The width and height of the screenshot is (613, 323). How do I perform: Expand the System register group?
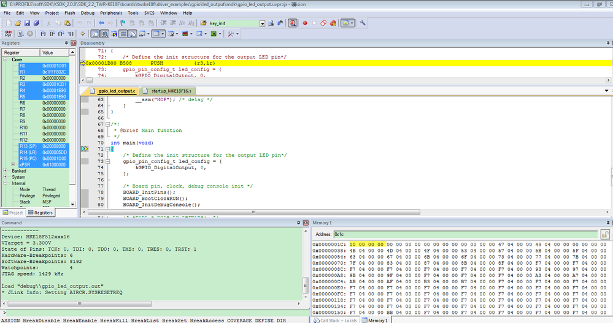6,177
